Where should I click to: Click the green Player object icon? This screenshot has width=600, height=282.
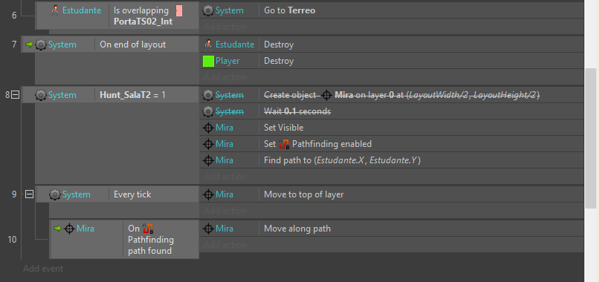click(208, 61)
